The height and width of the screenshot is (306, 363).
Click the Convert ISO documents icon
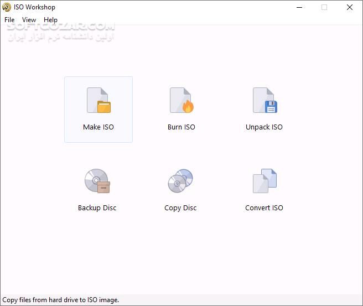pos(265,181)
